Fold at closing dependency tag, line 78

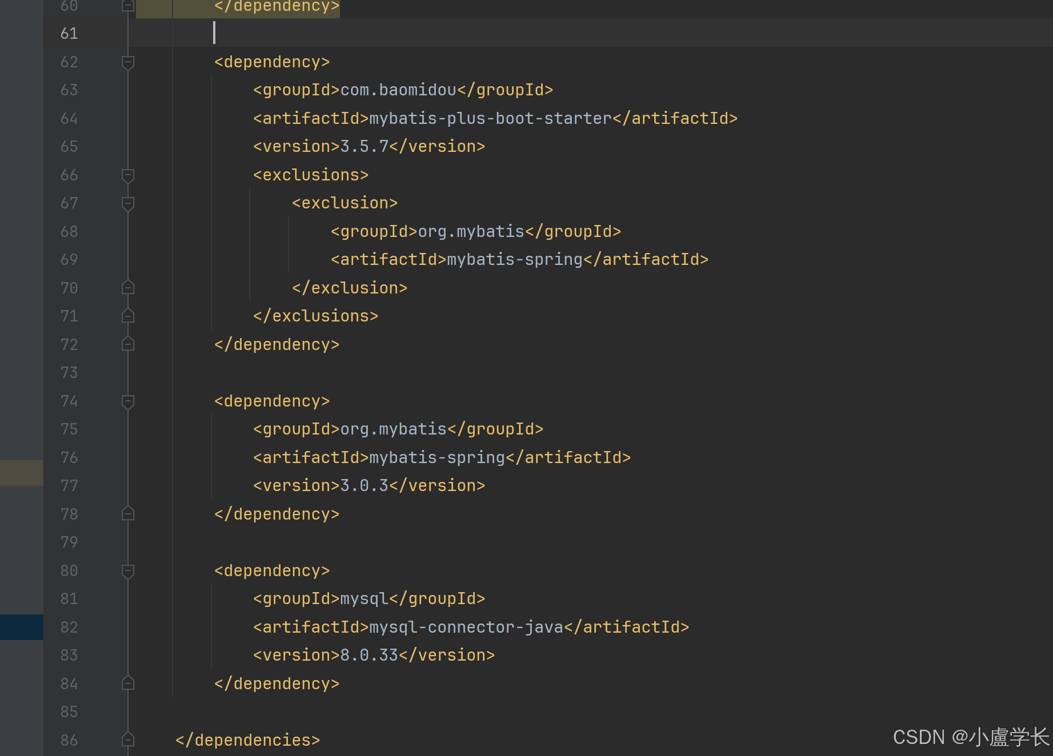(x=128, y=513)
